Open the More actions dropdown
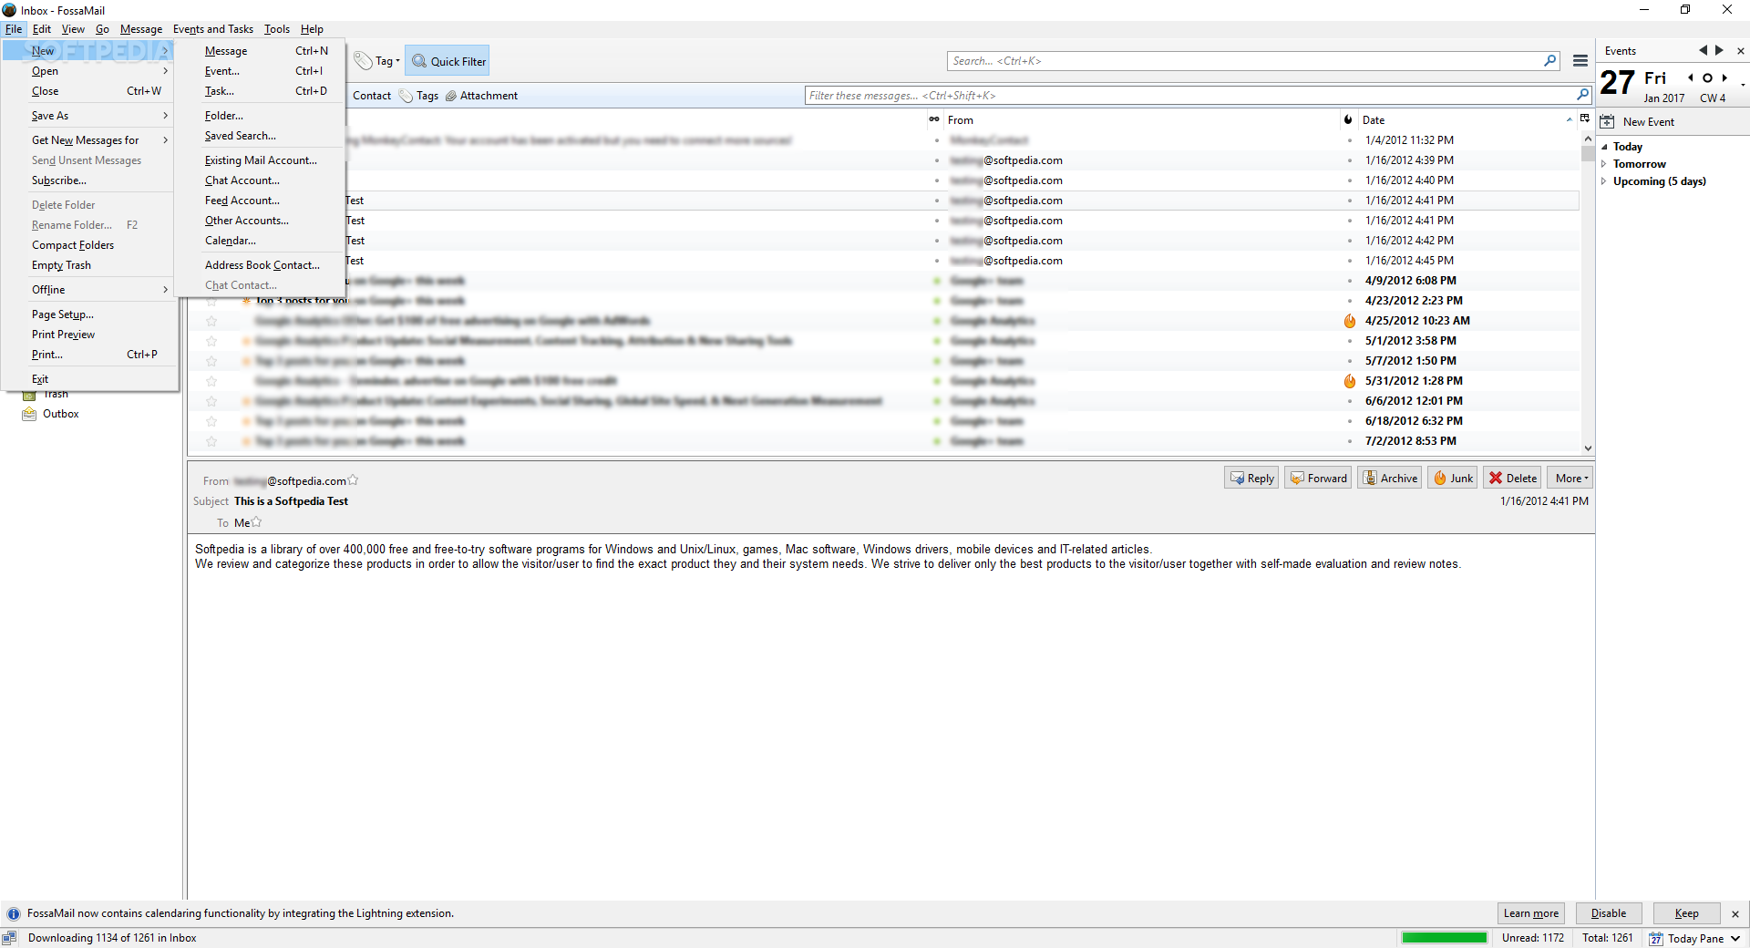 [x=1570, y=478]
